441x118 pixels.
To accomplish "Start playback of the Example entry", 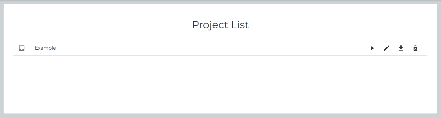I will click(x=372, y=48).
